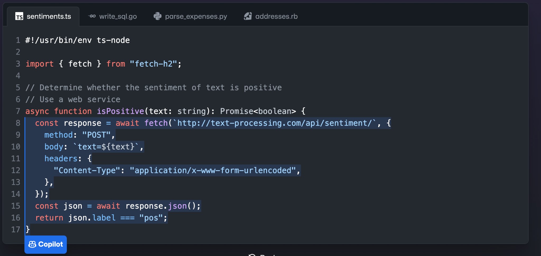
Task: Click the "POST" method value
Action: coord(96,135)
